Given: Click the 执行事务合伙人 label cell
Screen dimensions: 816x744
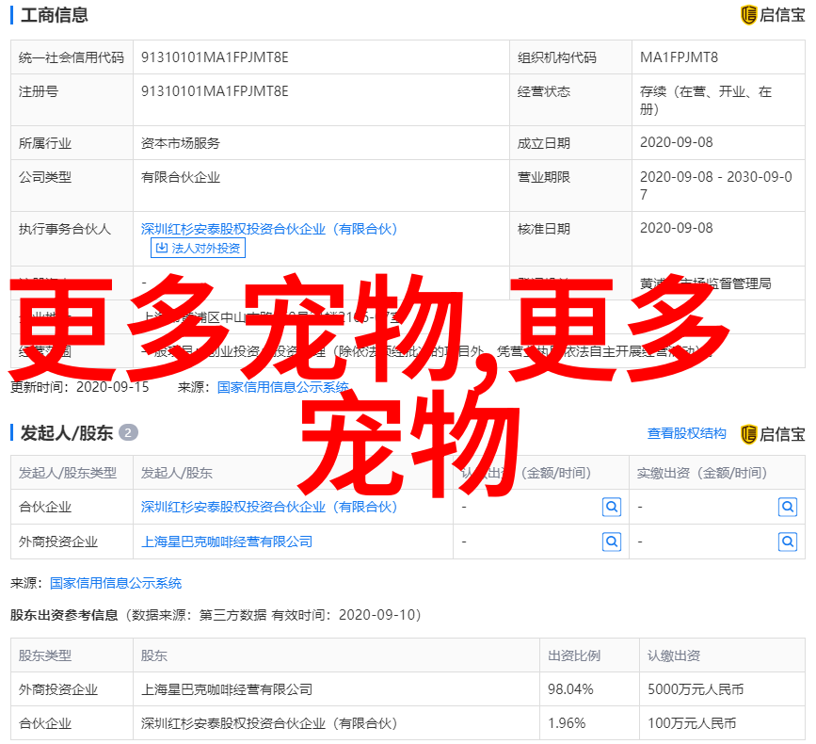Looking at the screenshot, I should click(72, 238).
